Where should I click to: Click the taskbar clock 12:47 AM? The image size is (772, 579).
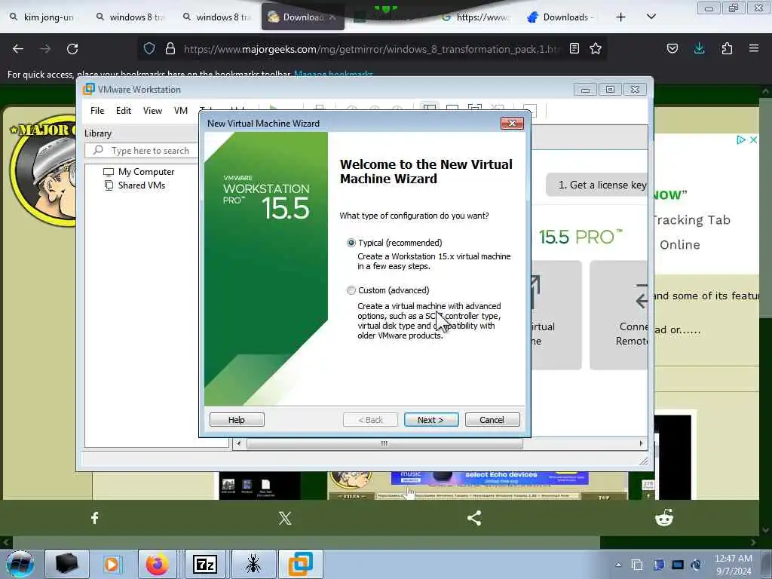click(x=733, y=565)
